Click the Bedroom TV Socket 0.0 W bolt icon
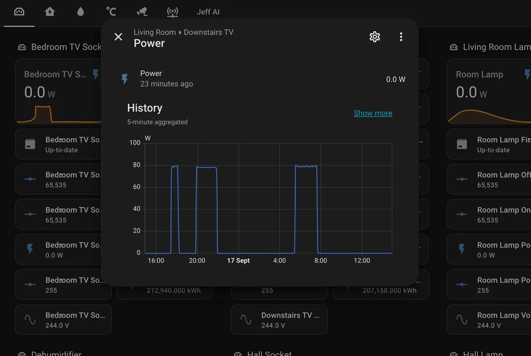Viewport: 531px width, 356px height. (30, 249)
